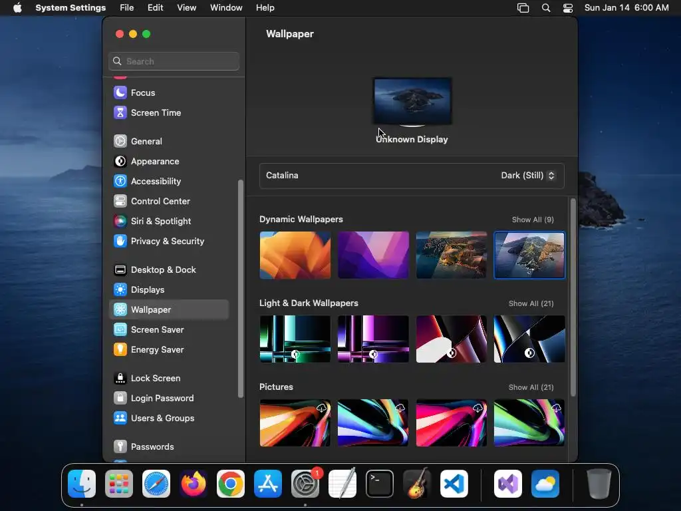The height and width of the screenshot is (511, 681).
Task: Show all 21 Light & Dark Wallpapers
Action: coord(531,303)
